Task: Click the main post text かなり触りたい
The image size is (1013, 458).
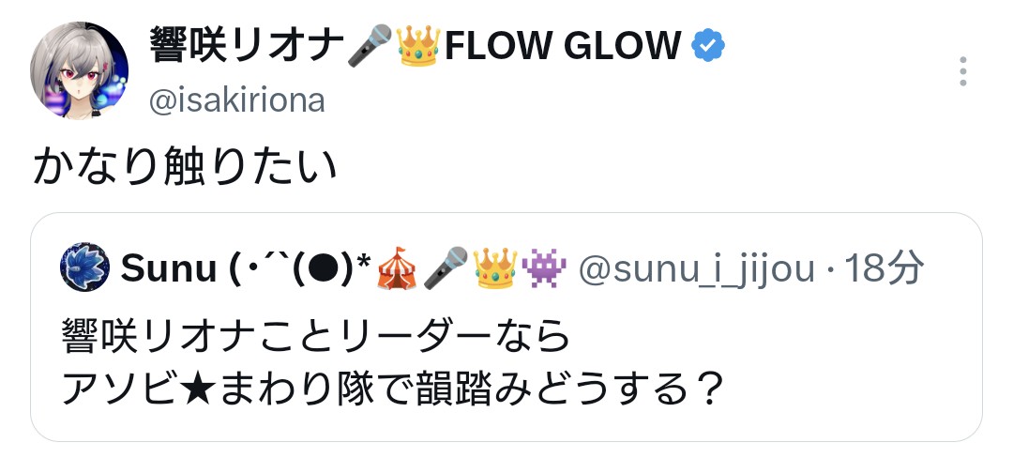Action: coord(185,166)
